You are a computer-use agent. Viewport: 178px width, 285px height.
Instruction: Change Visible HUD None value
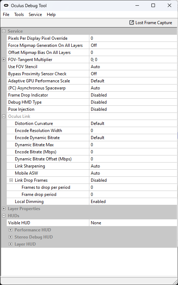(133, 223)
